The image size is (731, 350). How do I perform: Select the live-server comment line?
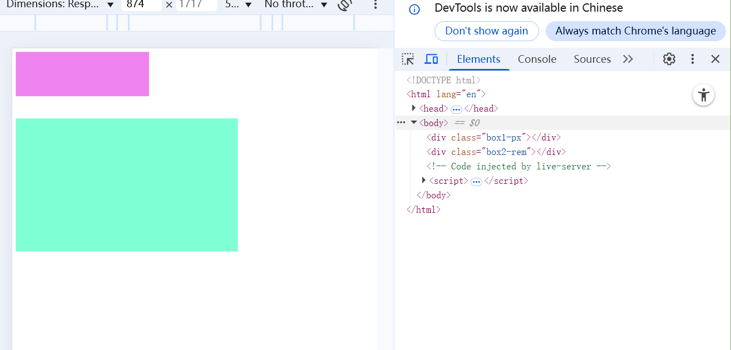click(518, 166)
